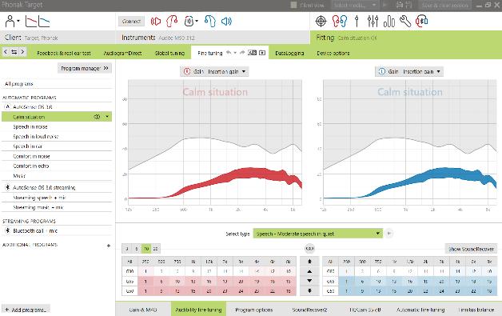Click the Bluetooth headset icon
The width and height of the screenshot is (502, 316).
[421, 22]
